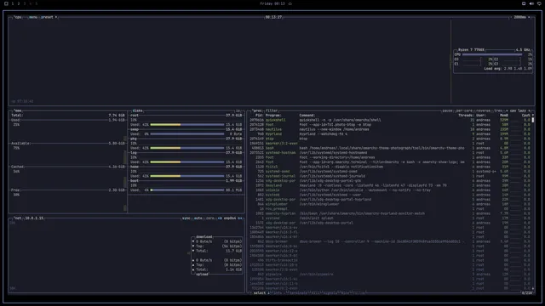Decrease update interval next to 2000ms
Screen dimensions: 545x306
511,17
